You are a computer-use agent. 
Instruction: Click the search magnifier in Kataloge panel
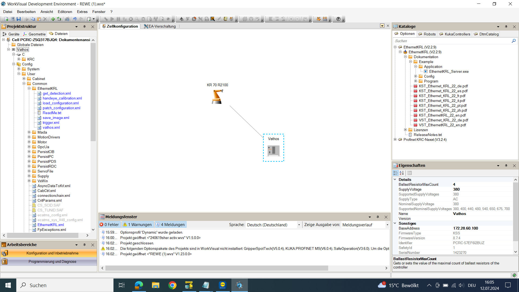[514, 41]
